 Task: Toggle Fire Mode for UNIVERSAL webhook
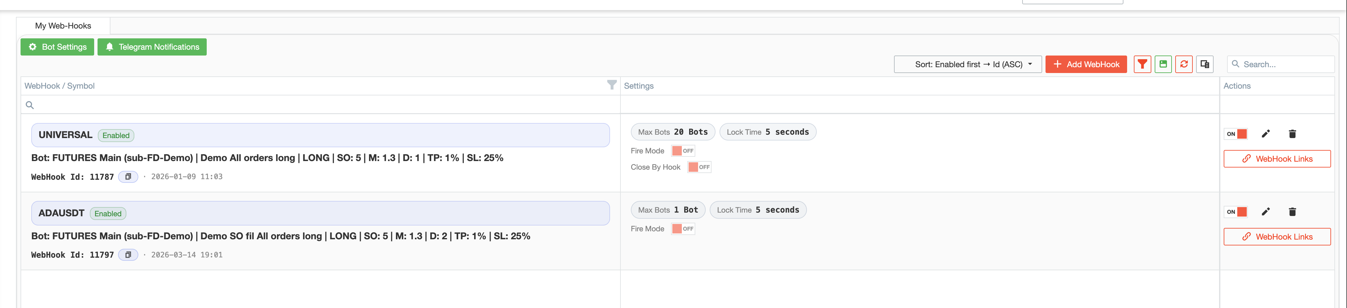click(683, 151)
